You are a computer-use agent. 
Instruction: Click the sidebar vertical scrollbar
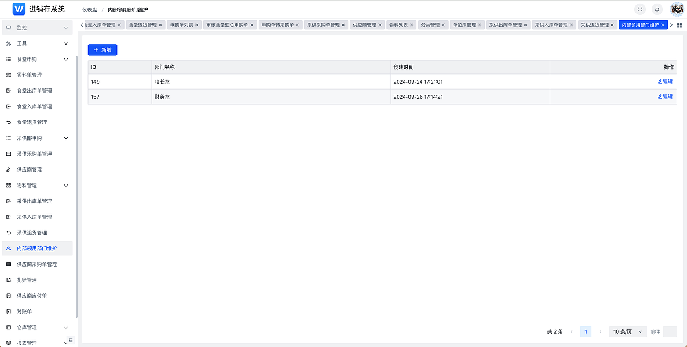pyautogui.click(x=77, y=186)
